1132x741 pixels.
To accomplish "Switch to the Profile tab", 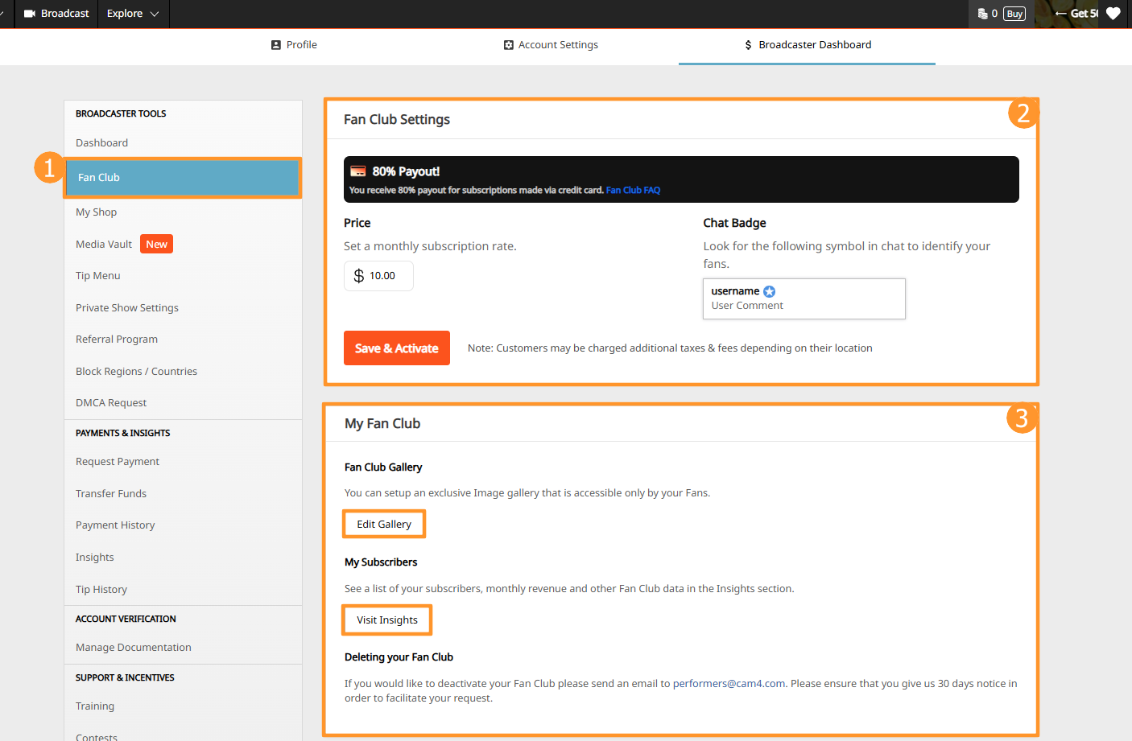I will click(x=294, y=45).
